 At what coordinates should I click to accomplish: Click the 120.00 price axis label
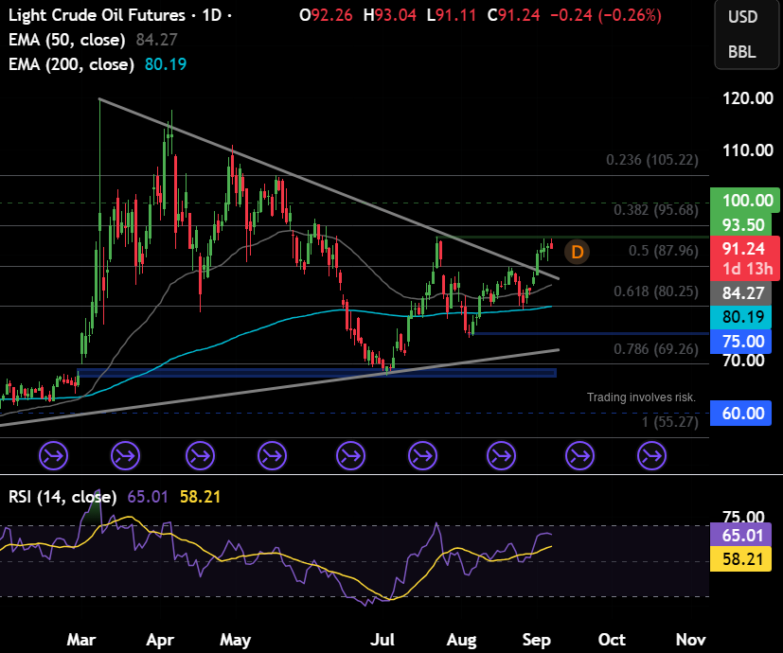[x=748, y=98]
